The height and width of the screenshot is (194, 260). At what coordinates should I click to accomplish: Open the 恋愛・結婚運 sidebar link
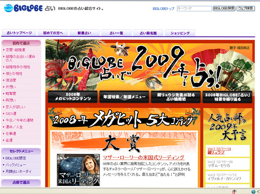(x=15, y=50)
